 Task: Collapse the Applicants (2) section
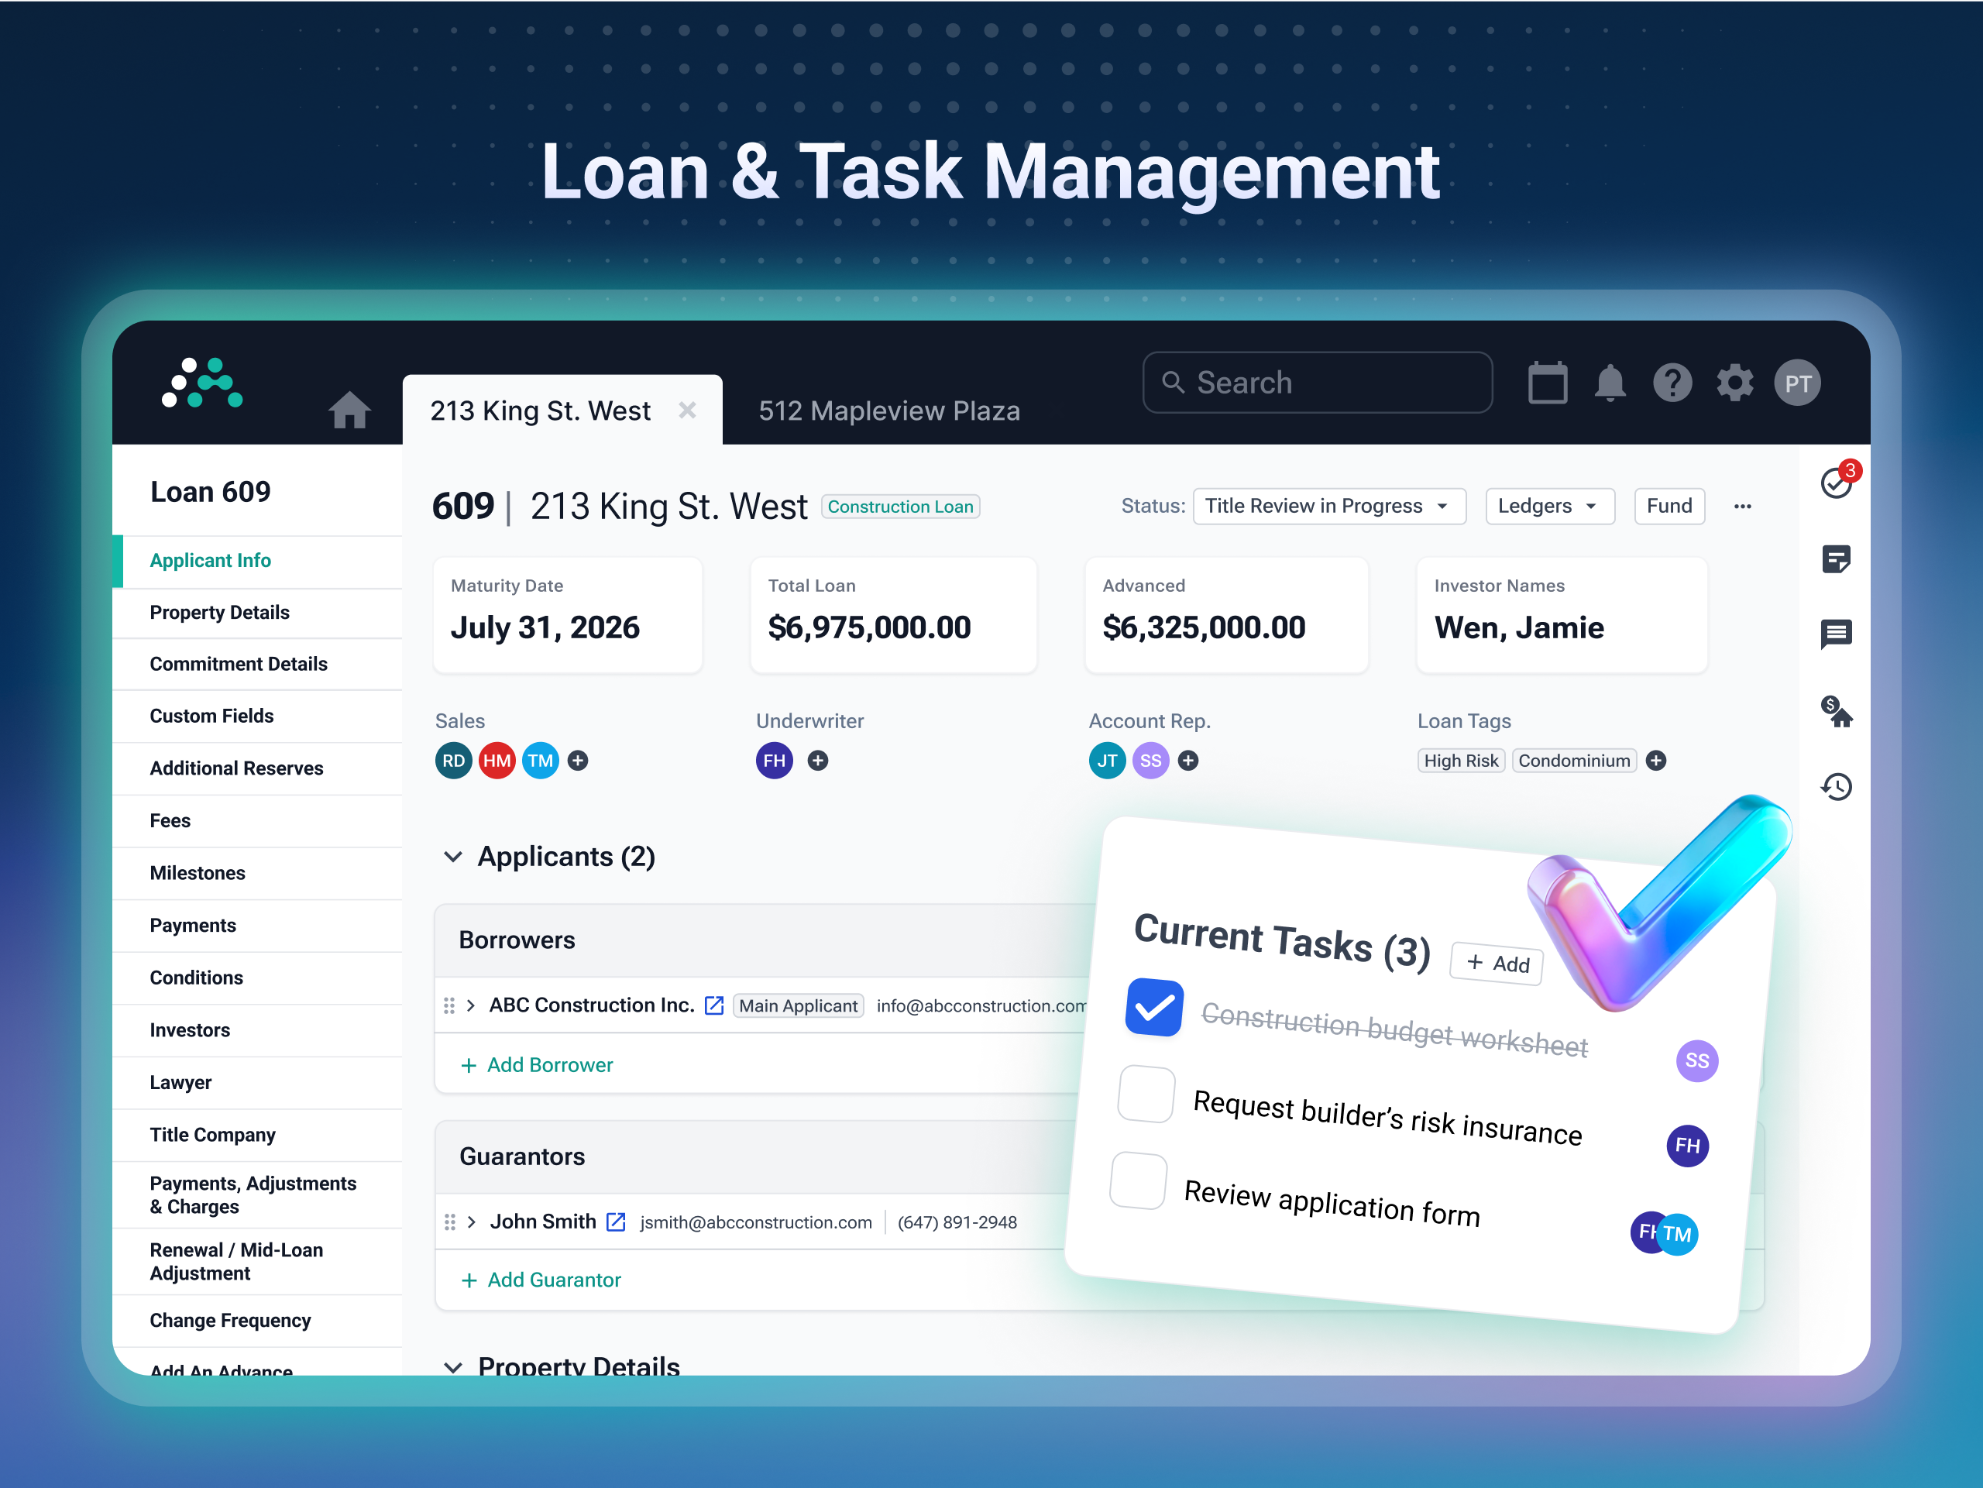point(454,857)
